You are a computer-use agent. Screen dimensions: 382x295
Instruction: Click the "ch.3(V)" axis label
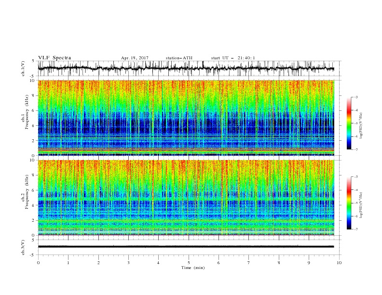click(23, 247)
